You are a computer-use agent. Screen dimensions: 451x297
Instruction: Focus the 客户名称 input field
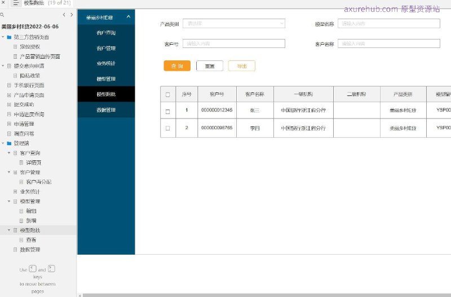pyautogui.click(x=389, y=43)
